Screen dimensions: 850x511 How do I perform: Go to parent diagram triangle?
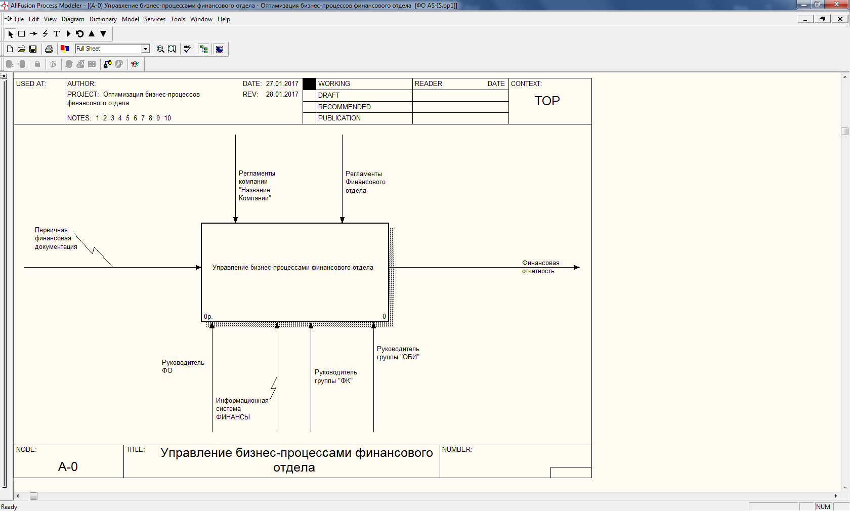click(92, 34)
